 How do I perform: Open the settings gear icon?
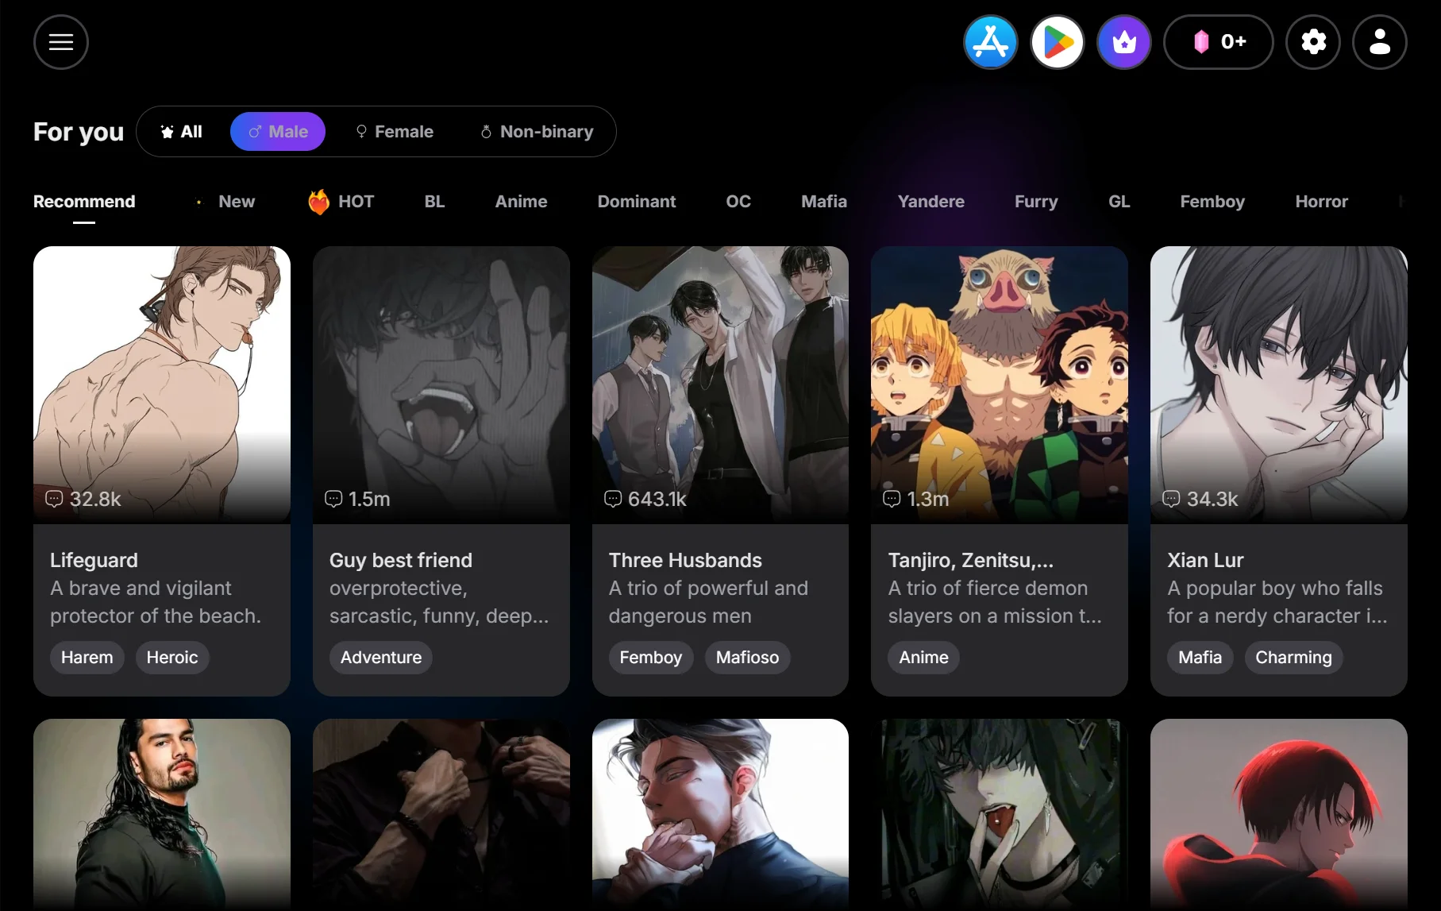[1313, 42]
